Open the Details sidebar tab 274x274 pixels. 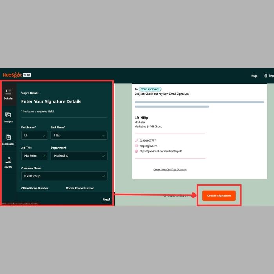pos(8,95)
